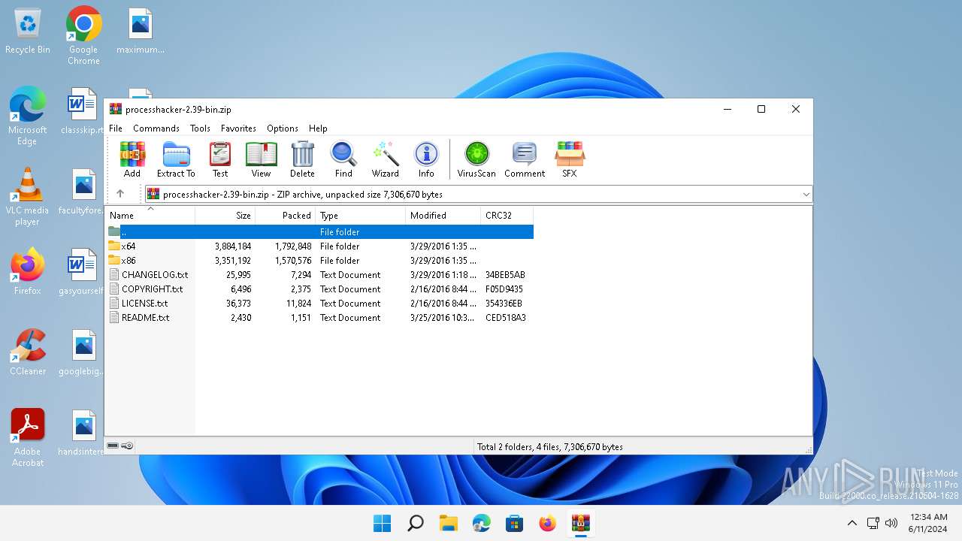Expand the archive path dropdown arrow
962x541 pixels.
point(806,194)
